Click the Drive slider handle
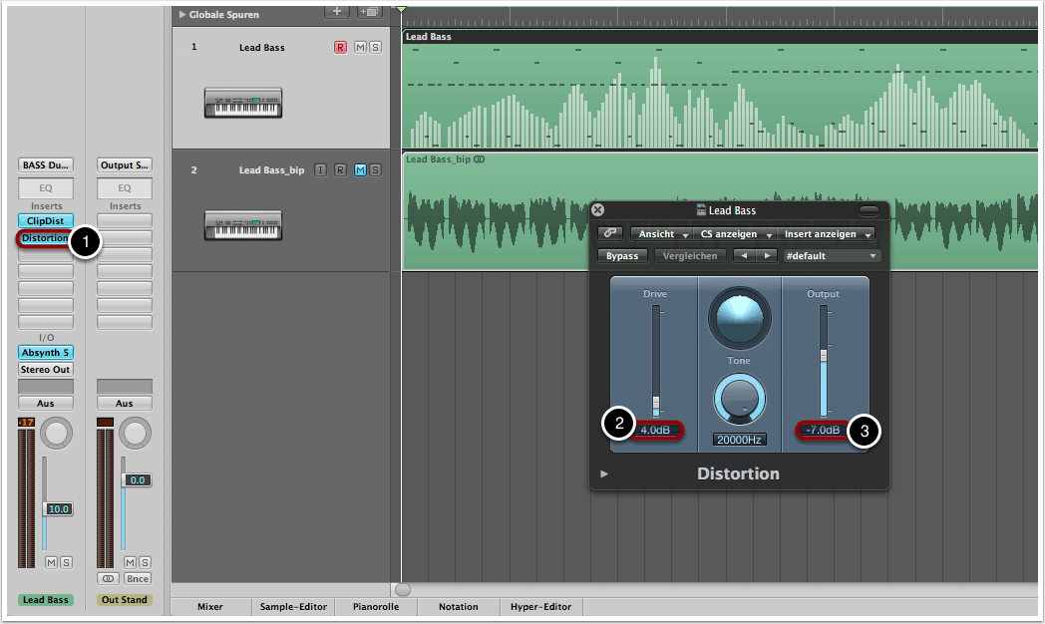 click(x=656, y=405)
